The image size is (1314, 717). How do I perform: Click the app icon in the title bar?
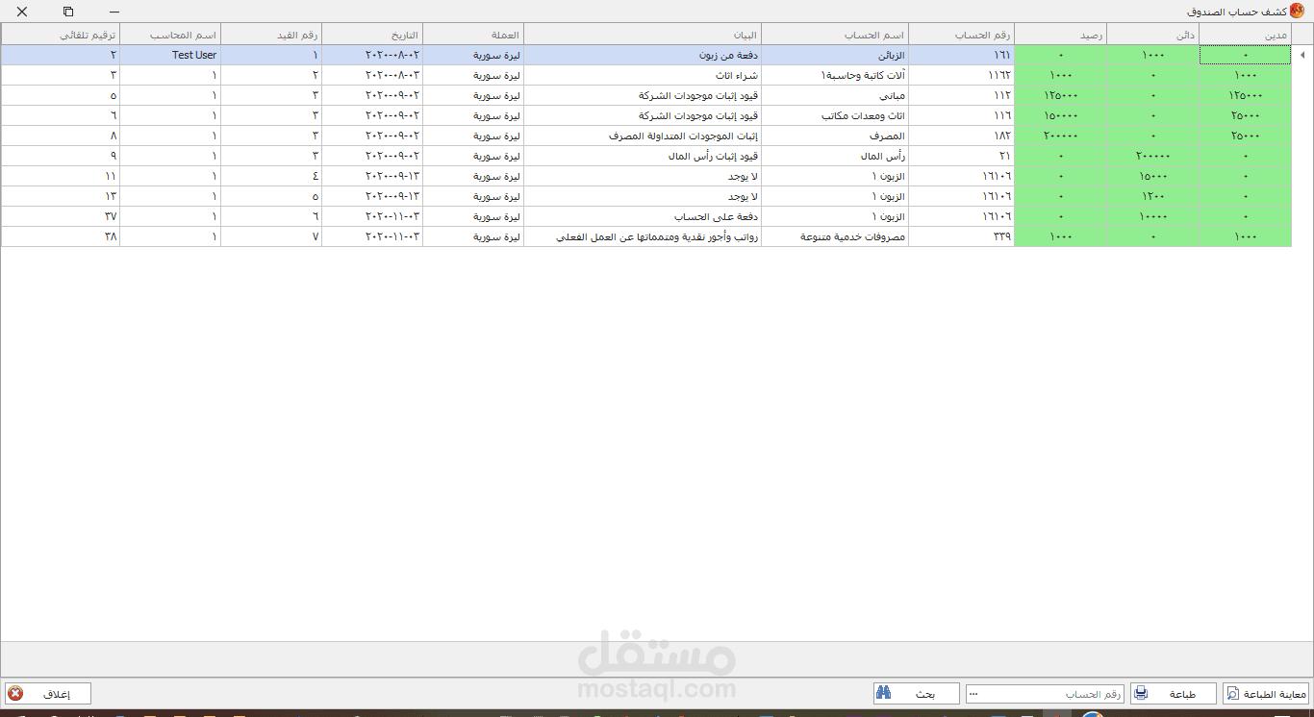[x=1299, y=12]
